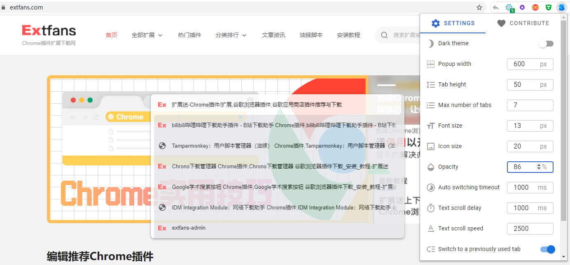570x265 pixels.
Task: Click the Opacity droplet icon
Action: coord(431,167)
